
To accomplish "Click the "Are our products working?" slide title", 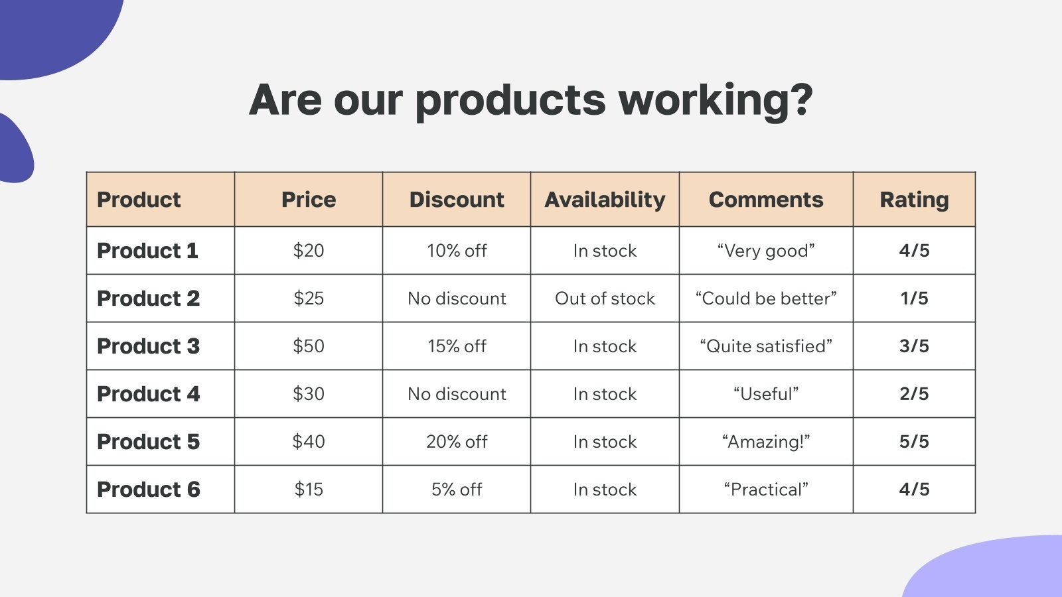I will 531,100.
